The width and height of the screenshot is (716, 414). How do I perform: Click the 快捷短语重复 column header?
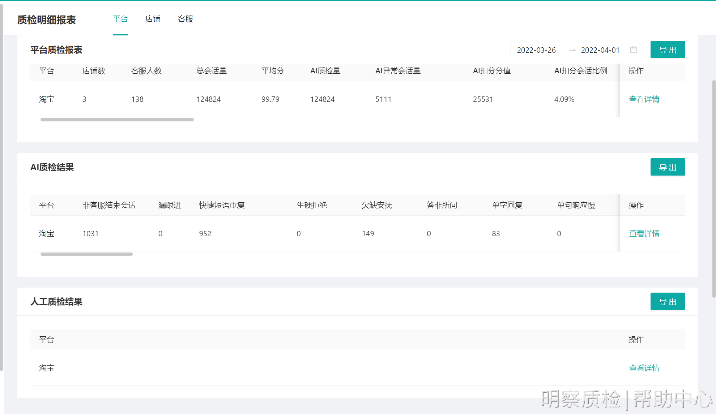click(222, 205)
